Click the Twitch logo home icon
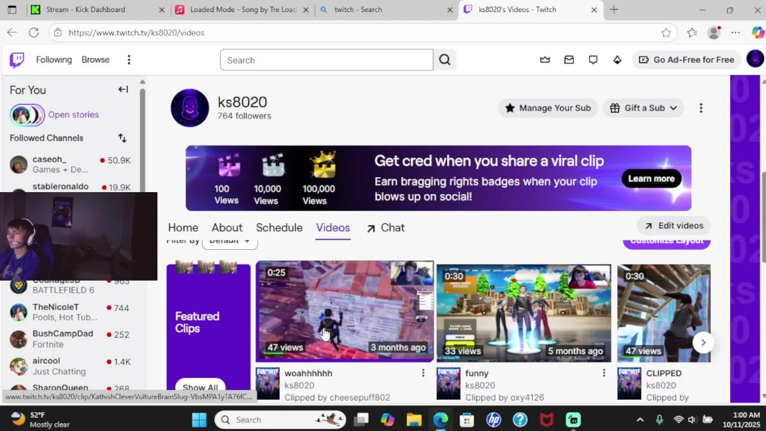 [x=17, y=60]
